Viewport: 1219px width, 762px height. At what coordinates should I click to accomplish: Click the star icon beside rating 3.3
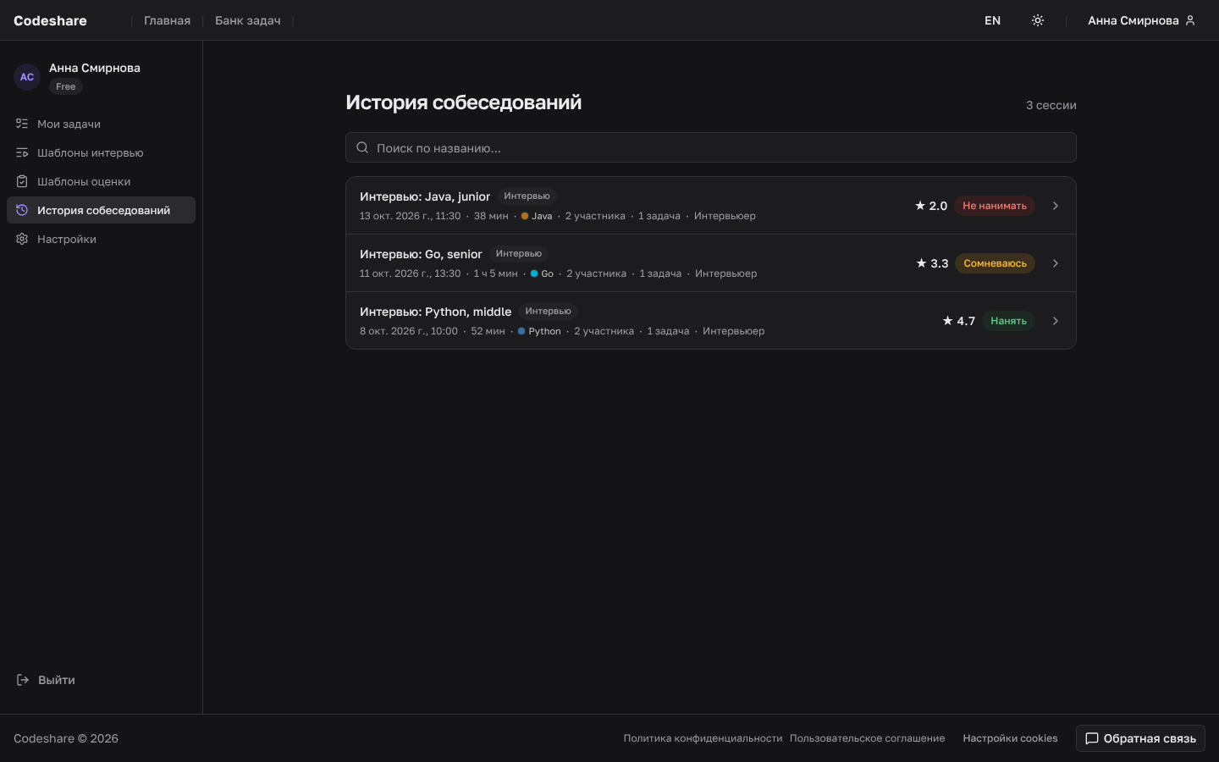[921, 263]
